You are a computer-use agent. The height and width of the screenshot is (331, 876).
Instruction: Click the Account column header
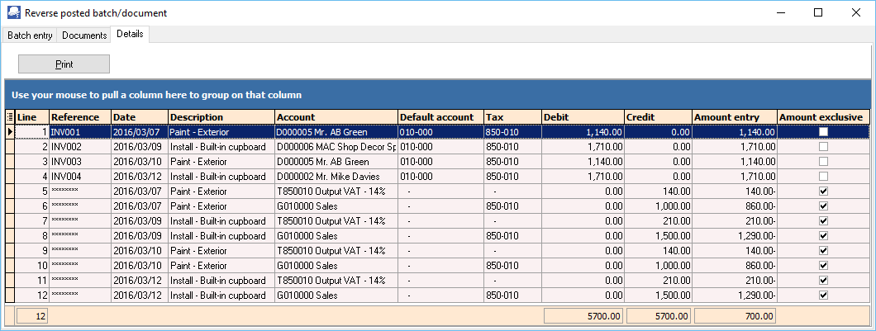tap(335, 117)
